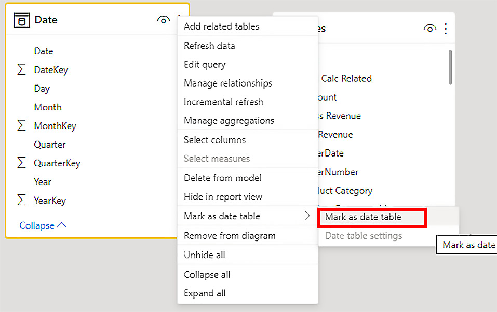Select Mark as date table submenu option
Viewport: 497px width, 312px height.
pyautogui.click(x=363, y=217)
